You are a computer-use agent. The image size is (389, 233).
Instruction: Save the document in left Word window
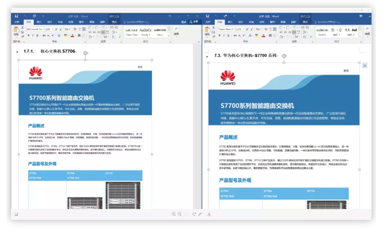point(17,16)
